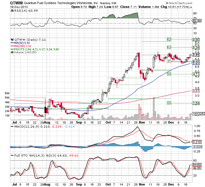Click the 19-Dec-2013 date label

click(19, 7)
